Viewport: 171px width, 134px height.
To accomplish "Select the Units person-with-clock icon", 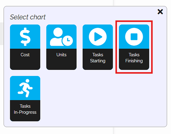I will pyautogui.click(x=61, y=36).
